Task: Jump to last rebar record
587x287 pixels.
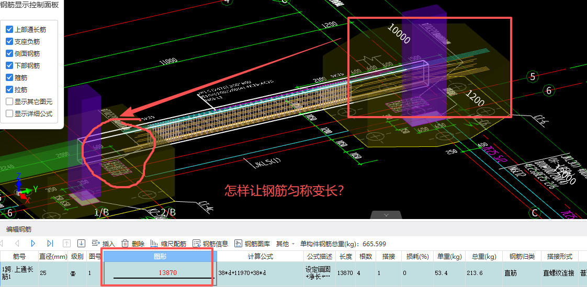Action: pyautogui.click(x=50, y=244)
